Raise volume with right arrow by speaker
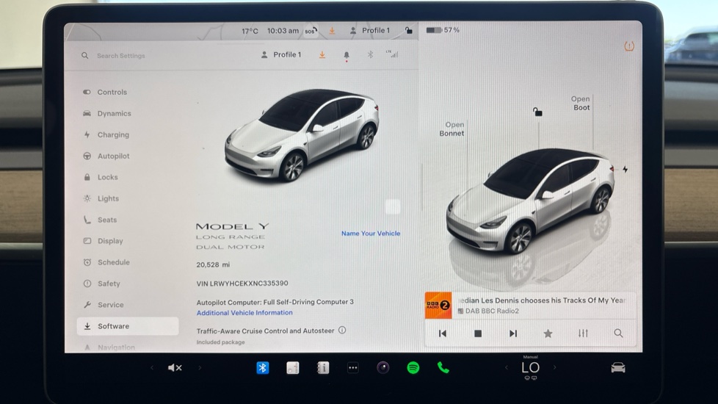The height and width of the screenshot is (404, 718). tap(200, 367)
